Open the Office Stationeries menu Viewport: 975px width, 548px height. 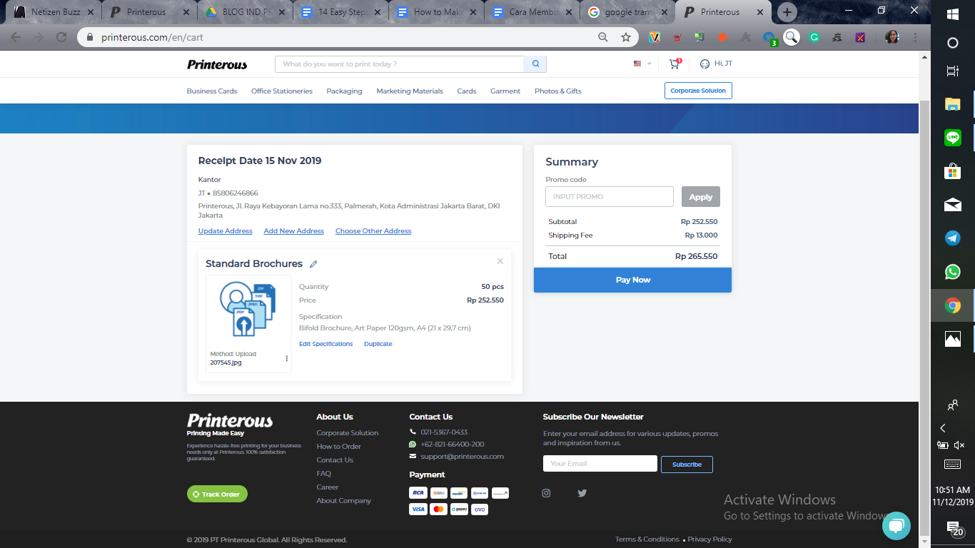282,91
